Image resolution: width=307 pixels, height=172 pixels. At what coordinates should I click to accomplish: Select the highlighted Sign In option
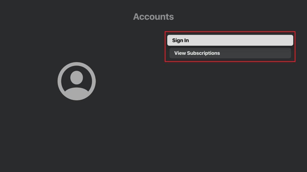click(x=230, y=40)
